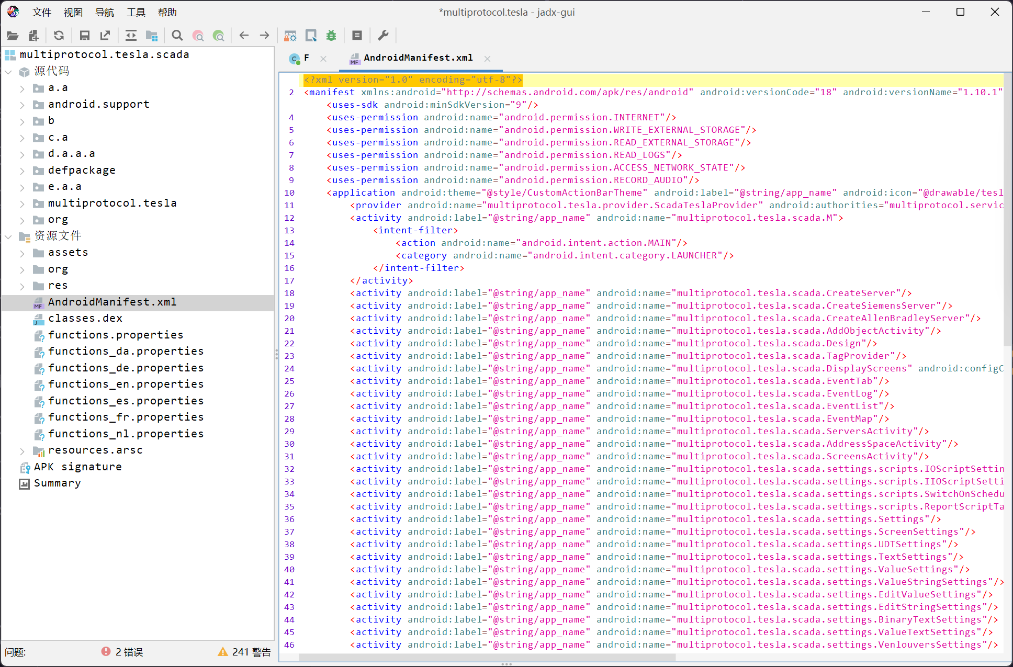This screenshot has height=667, width=1013.
Task: Click the Save all floppy disk icon
Action: [84, 36]
